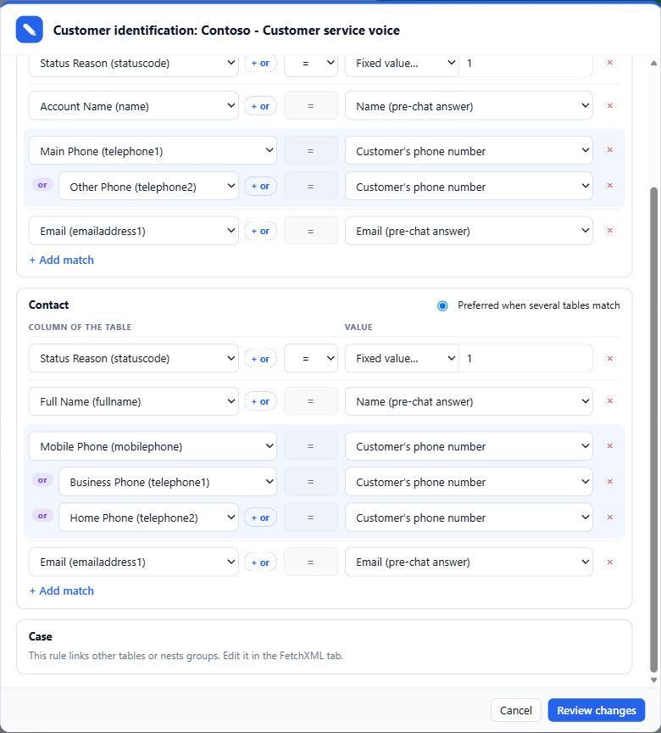Open the Home Phone (telephone2) column dropdown
Viewport: 661px width, 733px height.
[x=148, y=517]
